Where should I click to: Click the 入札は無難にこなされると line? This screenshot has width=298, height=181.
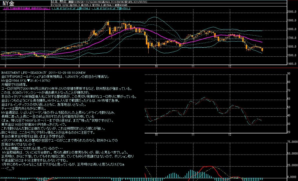coord(32,148)
